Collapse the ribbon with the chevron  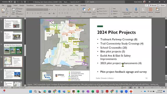[x=165, y=17]
